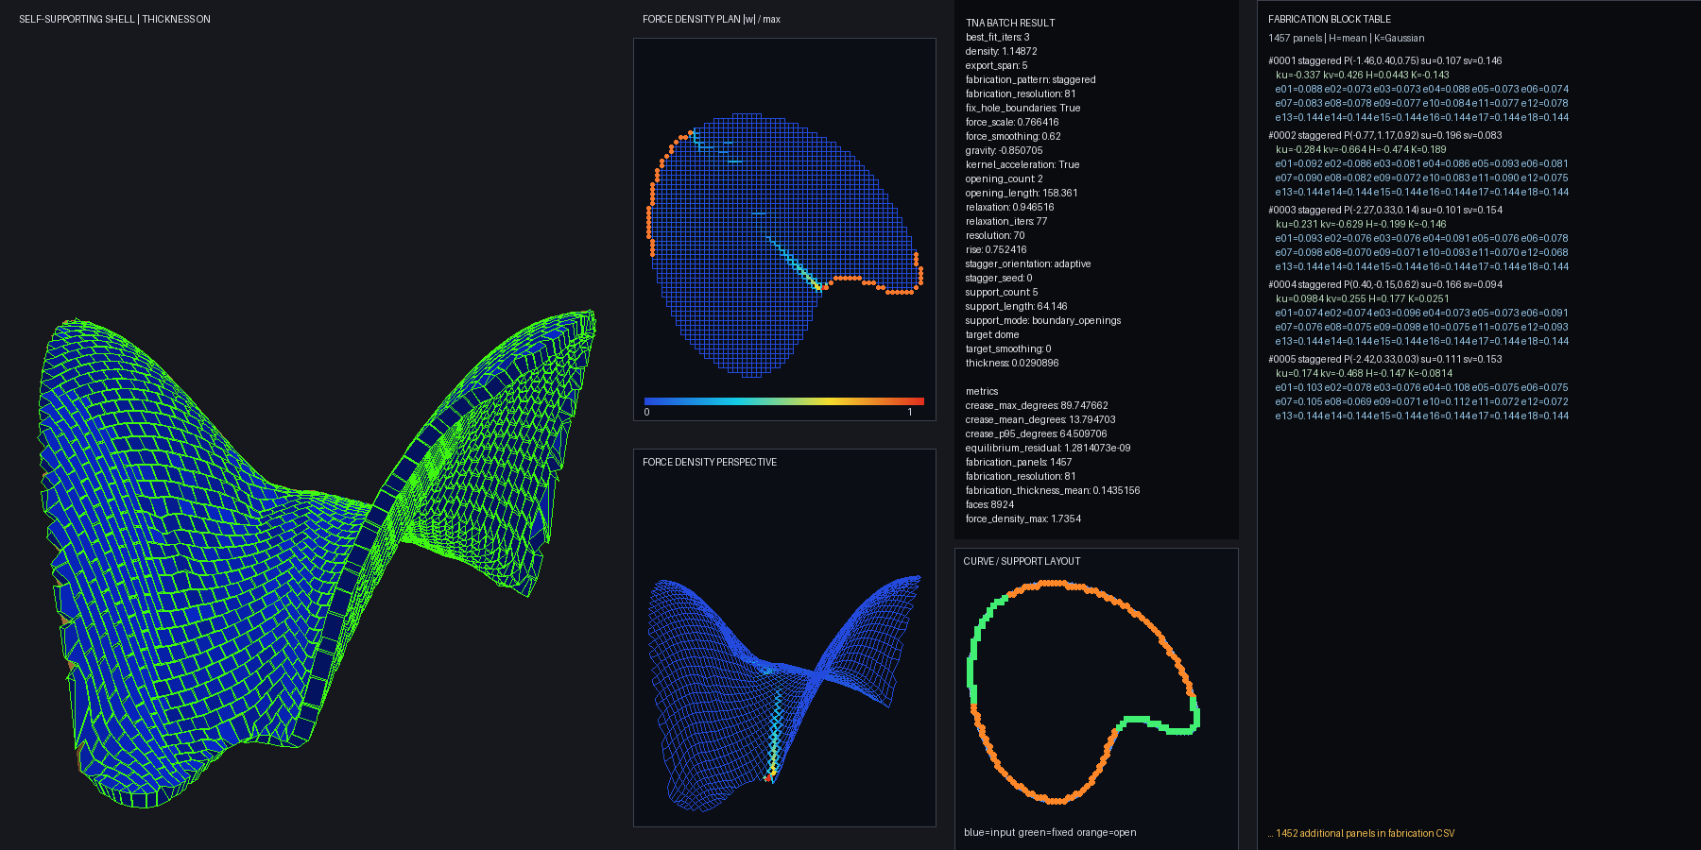Image resolution: width=1701 pixels, height=850 pixels.
Task: Click the Curve / Support Layout panel title
Action: pos(1022,561)
